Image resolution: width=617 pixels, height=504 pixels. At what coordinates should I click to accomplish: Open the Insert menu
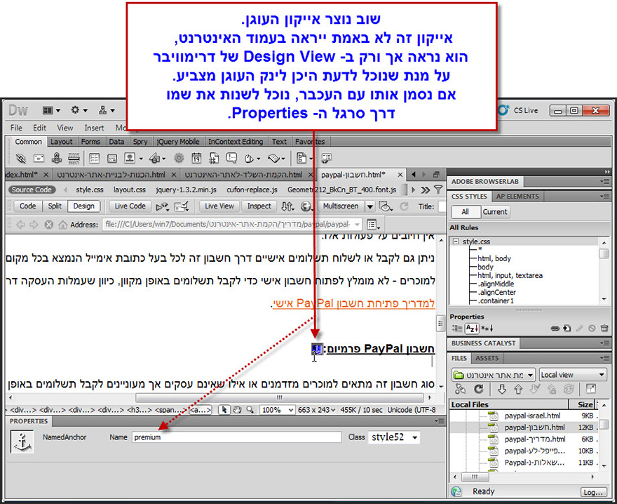[94, 128]
